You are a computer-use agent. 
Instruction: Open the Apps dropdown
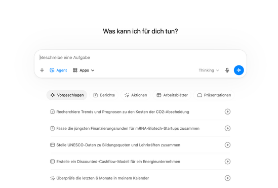click(84, 70)
